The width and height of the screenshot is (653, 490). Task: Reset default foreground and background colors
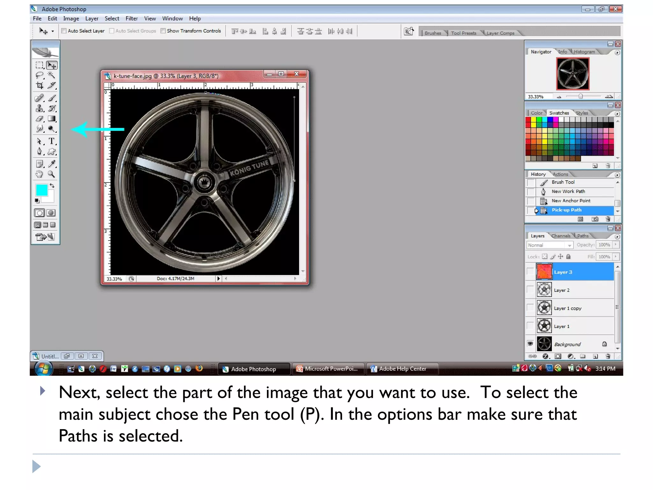37,201
